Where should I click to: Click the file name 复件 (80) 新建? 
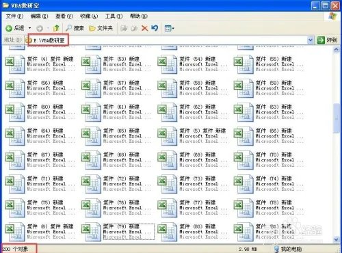198,226
